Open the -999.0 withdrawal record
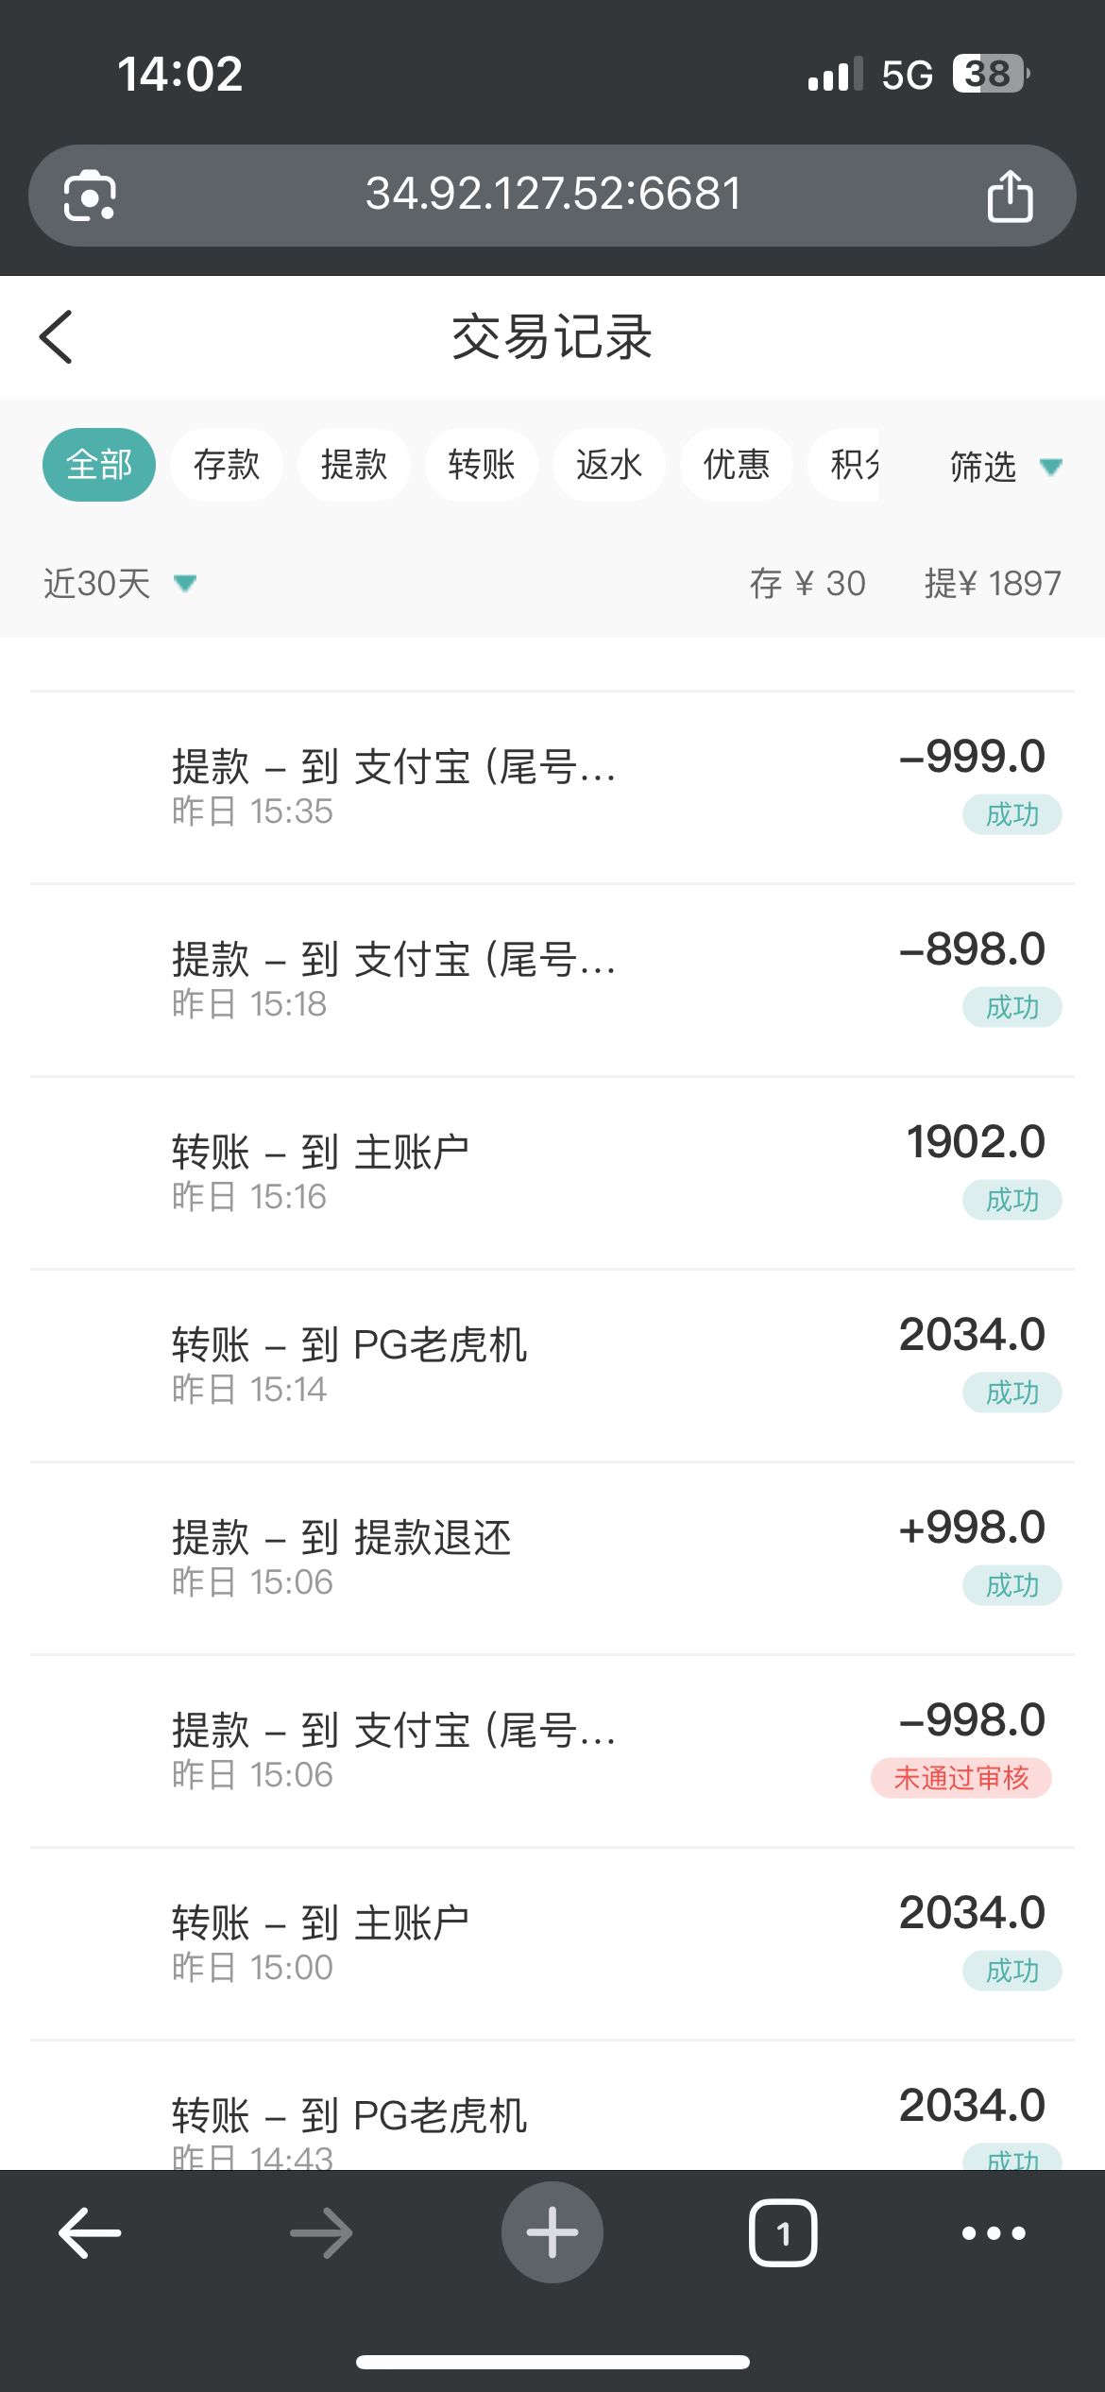 coord(552,787)
